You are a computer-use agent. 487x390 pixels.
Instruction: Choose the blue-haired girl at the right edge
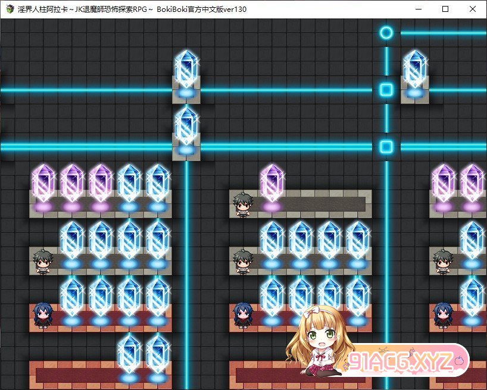point(443,315)
